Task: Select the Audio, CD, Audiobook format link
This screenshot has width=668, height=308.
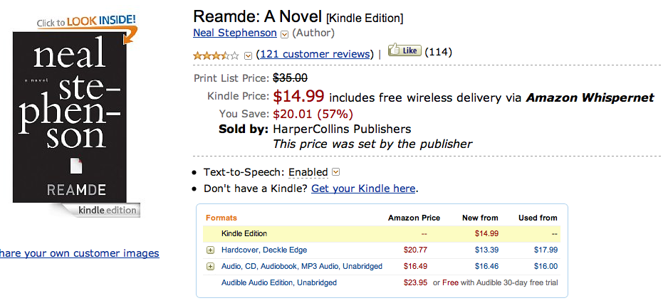Action: 302,266
